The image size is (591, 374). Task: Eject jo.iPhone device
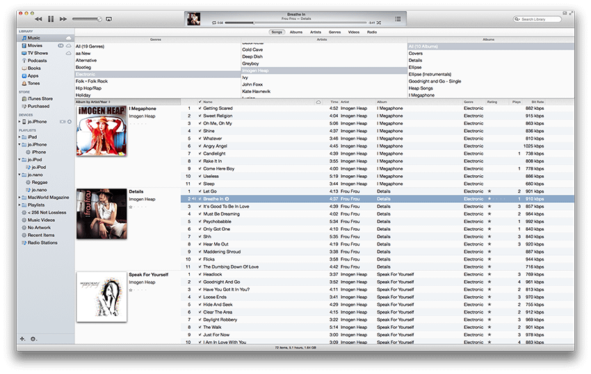coord(70,122)
